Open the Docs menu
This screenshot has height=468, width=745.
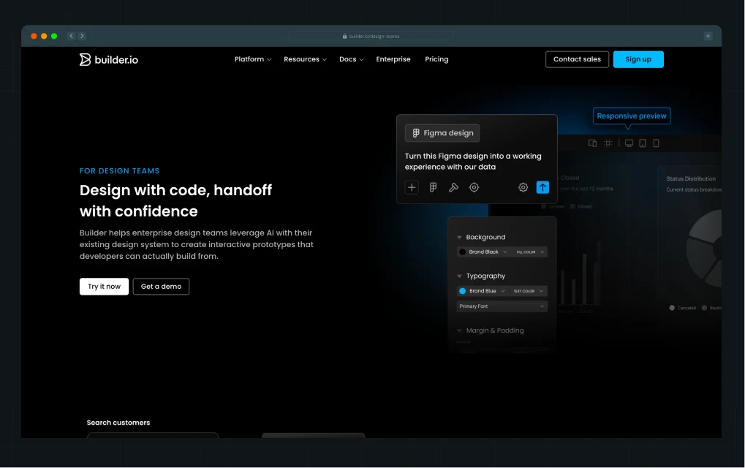(x=351, y=59)
